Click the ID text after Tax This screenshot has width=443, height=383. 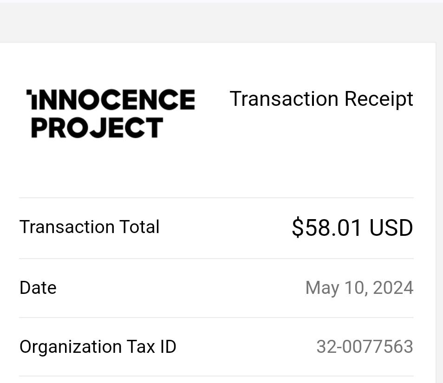coord(169,347)
